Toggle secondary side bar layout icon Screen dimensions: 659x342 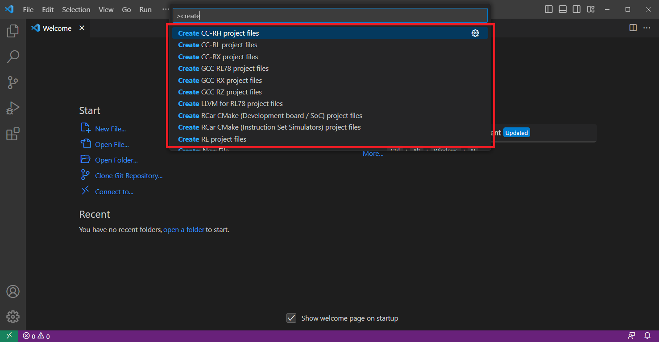(576, 9)
